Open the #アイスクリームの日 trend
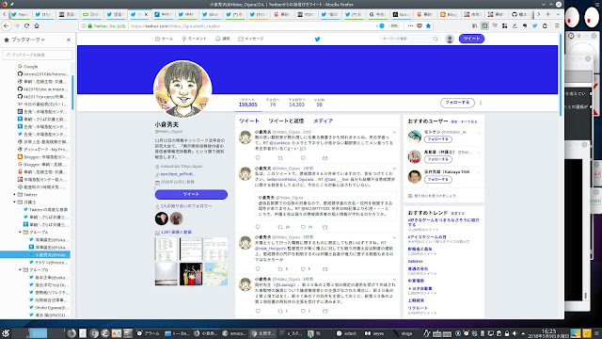The height and width of the screenshot is (339, 602). click(x=427, y=237)
